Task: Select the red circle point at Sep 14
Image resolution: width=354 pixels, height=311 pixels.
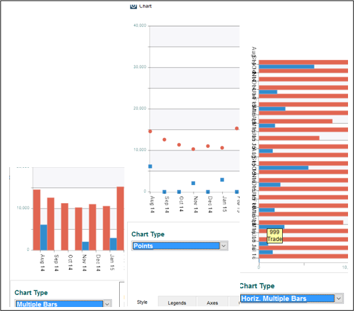Action: pyautogui.click(x=164, y=140)
